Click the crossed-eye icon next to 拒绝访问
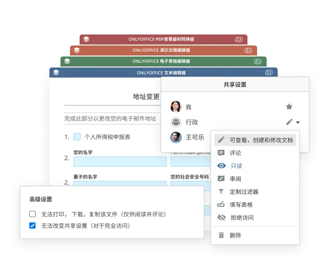Image resolution: width=329 pixels, height=259 pixels. point(222,217)
